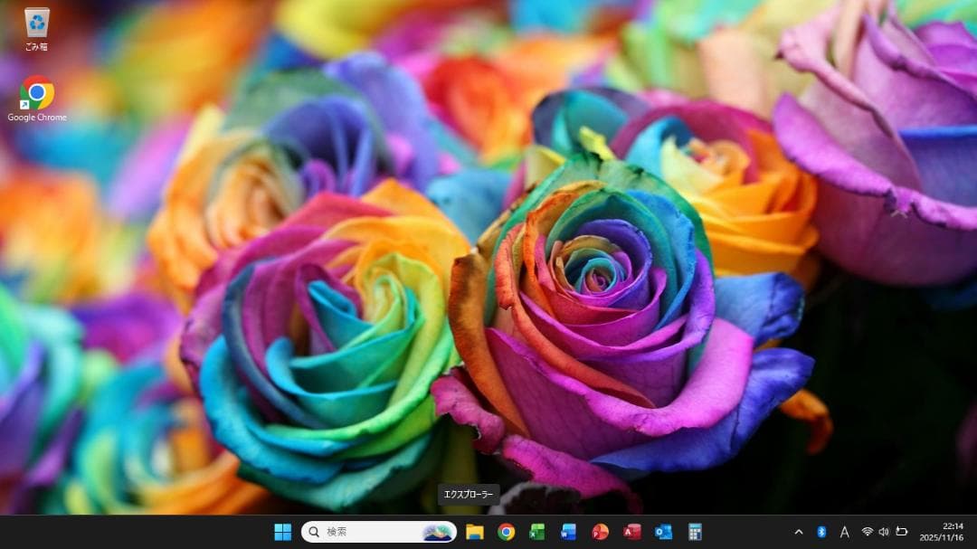This screenshot has width=977, height=549.
Task: Launch Word from the taskbar
Action: [x=570, y=534]
